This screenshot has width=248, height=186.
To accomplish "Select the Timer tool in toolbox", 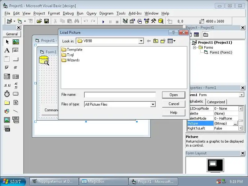I will [7, 94].
